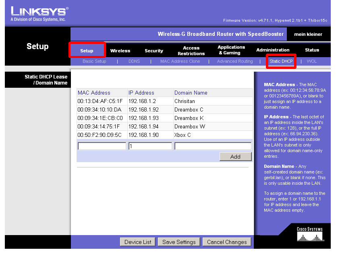Screen dimensions: 338x254
Task: Switch to the Administration tab
Action: 273,50
